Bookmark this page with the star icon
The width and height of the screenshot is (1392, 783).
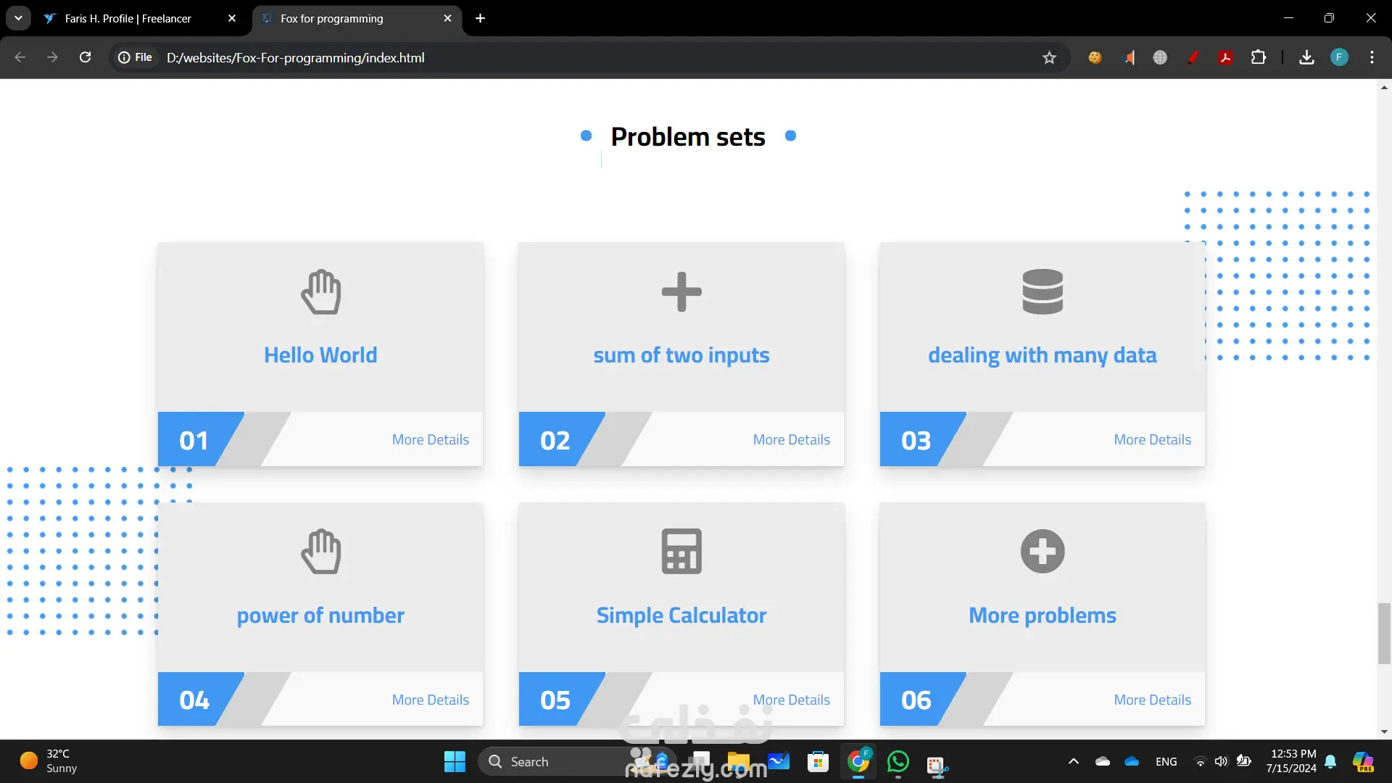coord(1049,58)
